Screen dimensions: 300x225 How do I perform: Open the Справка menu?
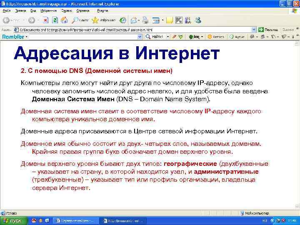tap(83, 11)
